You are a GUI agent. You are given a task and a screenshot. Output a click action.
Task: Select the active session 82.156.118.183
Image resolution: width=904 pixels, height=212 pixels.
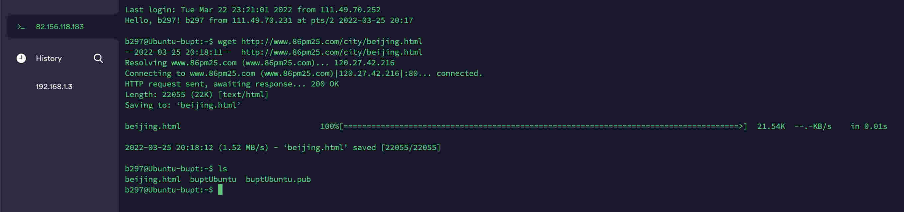point(60,26)
